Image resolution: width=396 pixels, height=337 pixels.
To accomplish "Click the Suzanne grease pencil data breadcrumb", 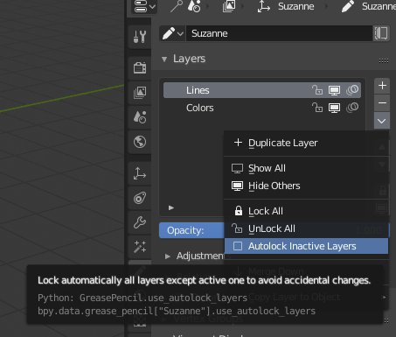I will (x=369, y=6).
